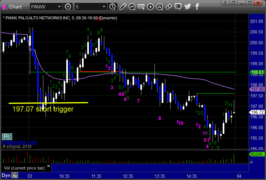Select the pencil drawing tool
Viewport: 266px width, 180px height.
click(x=123, y=7)
